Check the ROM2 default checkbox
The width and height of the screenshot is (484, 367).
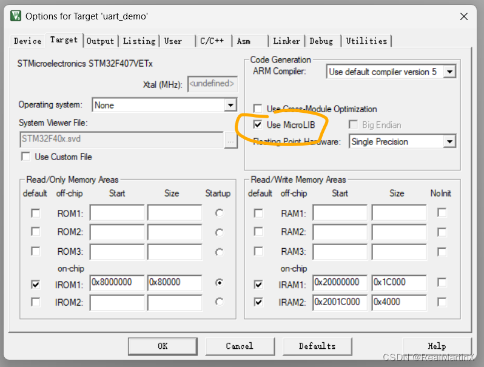point(36,232)
